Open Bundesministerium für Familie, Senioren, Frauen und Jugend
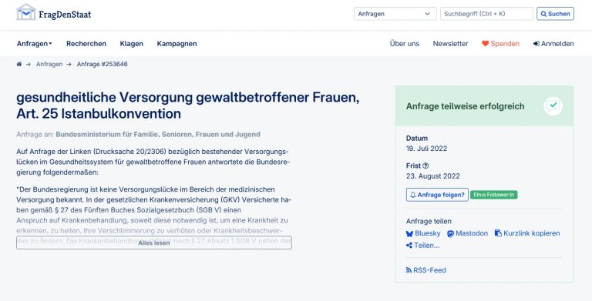Screen dimensions: 592x301 pos(158,134)
